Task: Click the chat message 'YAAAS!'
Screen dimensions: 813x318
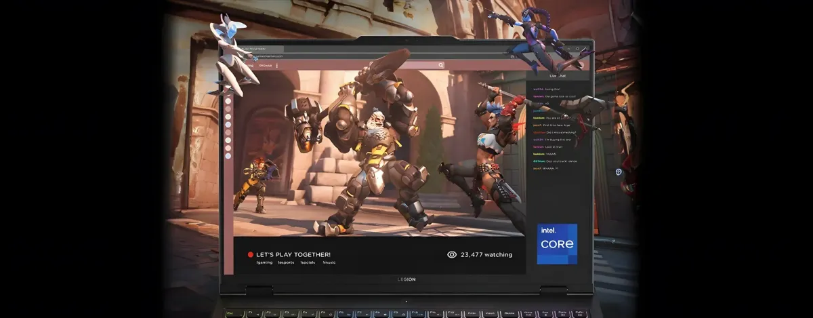Action: tap(553, 154)
